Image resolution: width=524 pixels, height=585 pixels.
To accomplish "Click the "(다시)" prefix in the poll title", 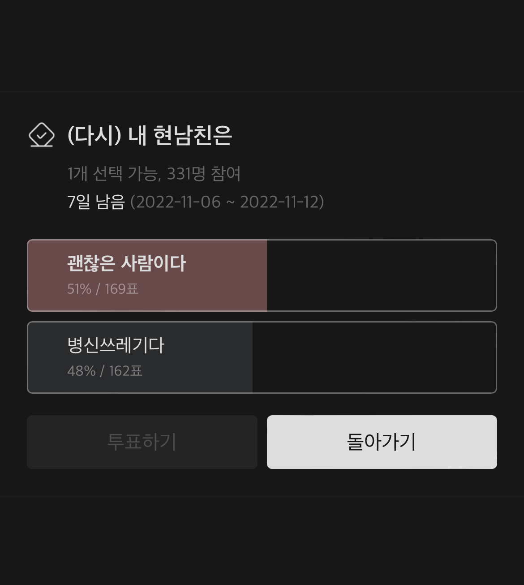I will pyautogui.click(x=94, y=135).
